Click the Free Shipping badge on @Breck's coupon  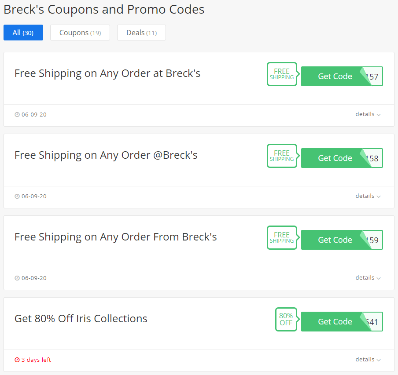coord(283,156)
